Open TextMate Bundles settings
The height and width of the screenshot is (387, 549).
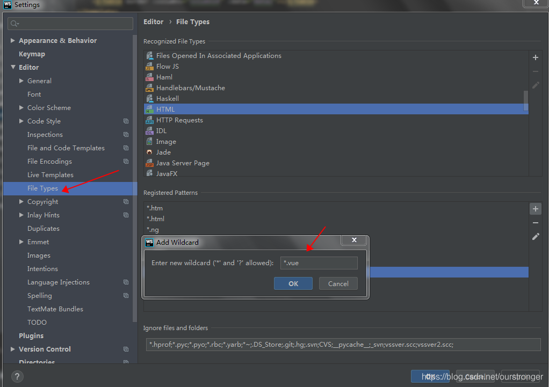coord(55,309)
